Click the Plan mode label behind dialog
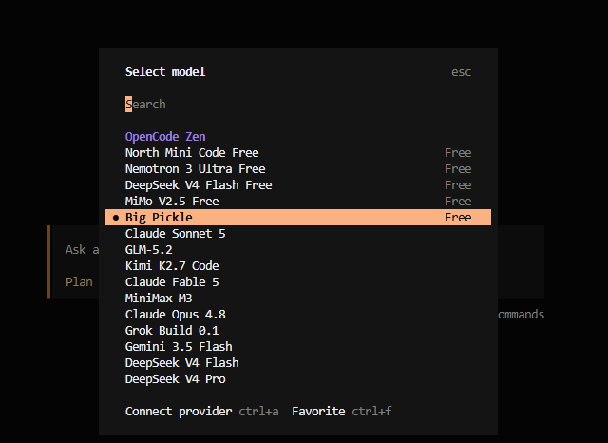This screenshot has width=608, height=443. click(x=79, y=282)
